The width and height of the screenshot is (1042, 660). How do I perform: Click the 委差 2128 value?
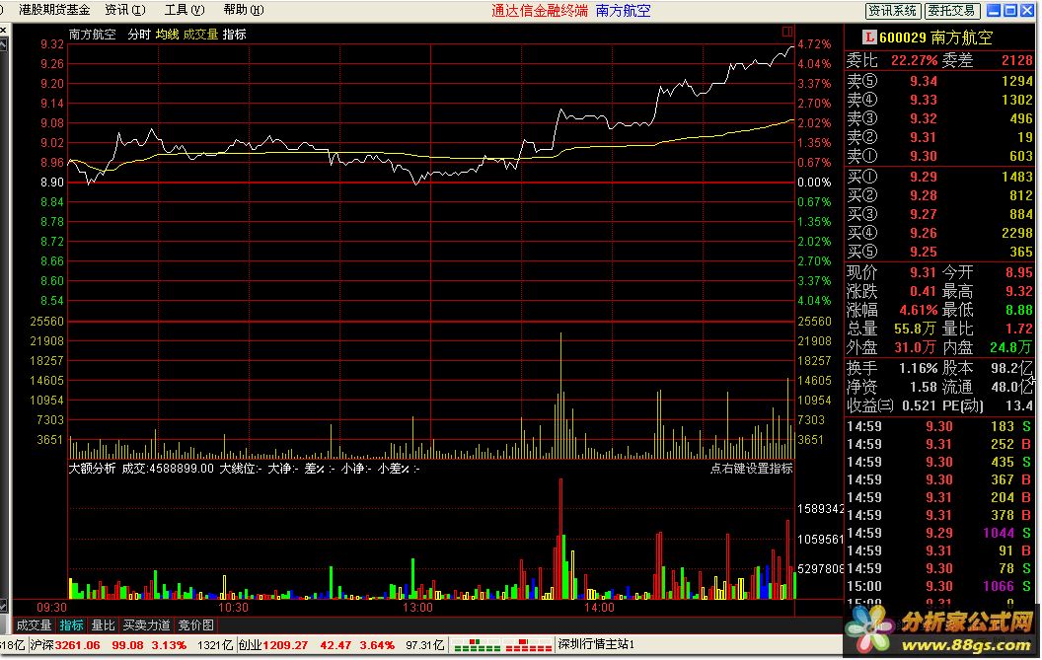(x=1016, y=60)
